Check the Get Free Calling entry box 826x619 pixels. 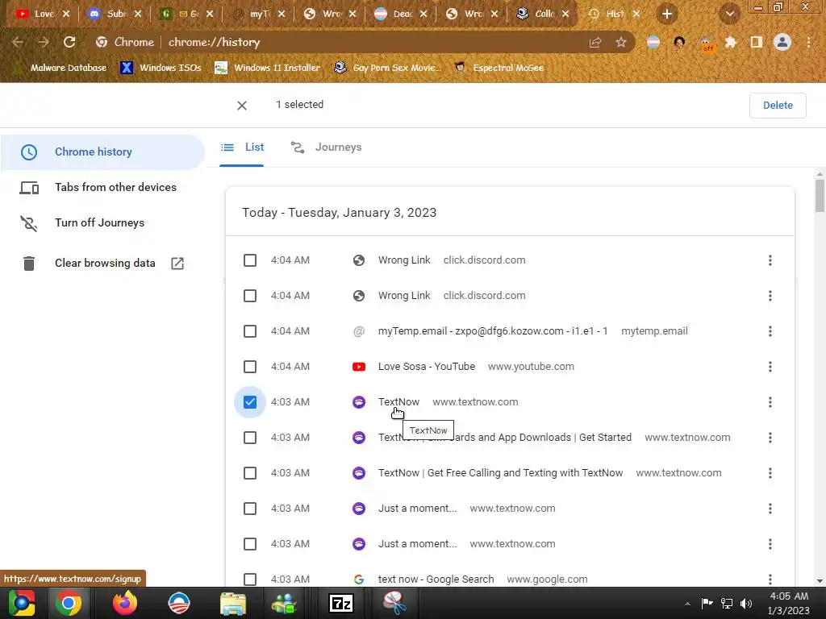click(250, 473)
